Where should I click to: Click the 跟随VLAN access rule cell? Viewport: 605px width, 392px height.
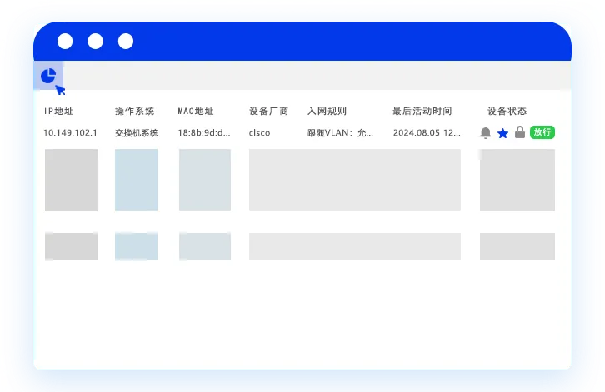(340, 132)
